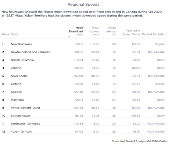The height and width of the screenshot is (144, 173).
Task: Select the Ontario row
Action: (83, 84)
